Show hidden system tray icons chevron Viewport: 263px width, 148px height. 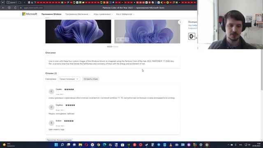(228, 145)
